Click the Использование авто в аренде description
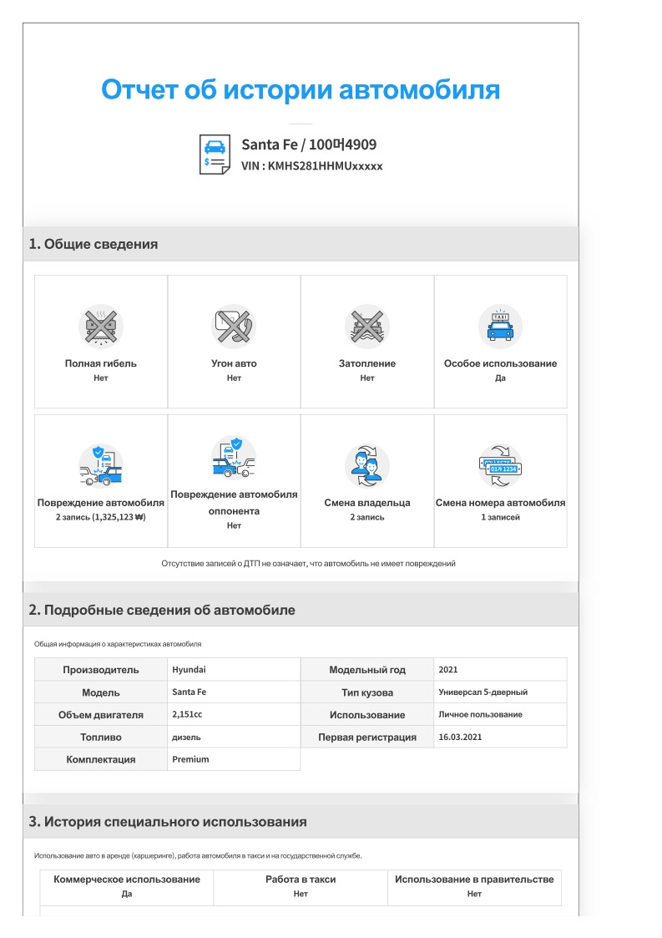This screenshot has width=662, height=938. tap(198, 856)
